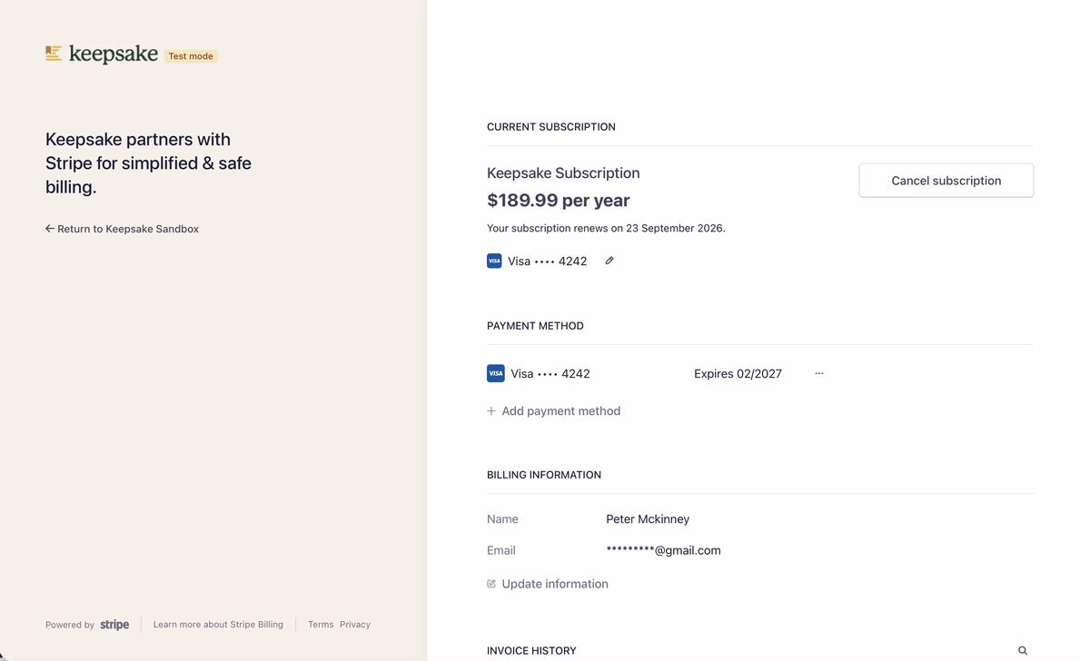Open the Add payment method link

tap(560, 411)
